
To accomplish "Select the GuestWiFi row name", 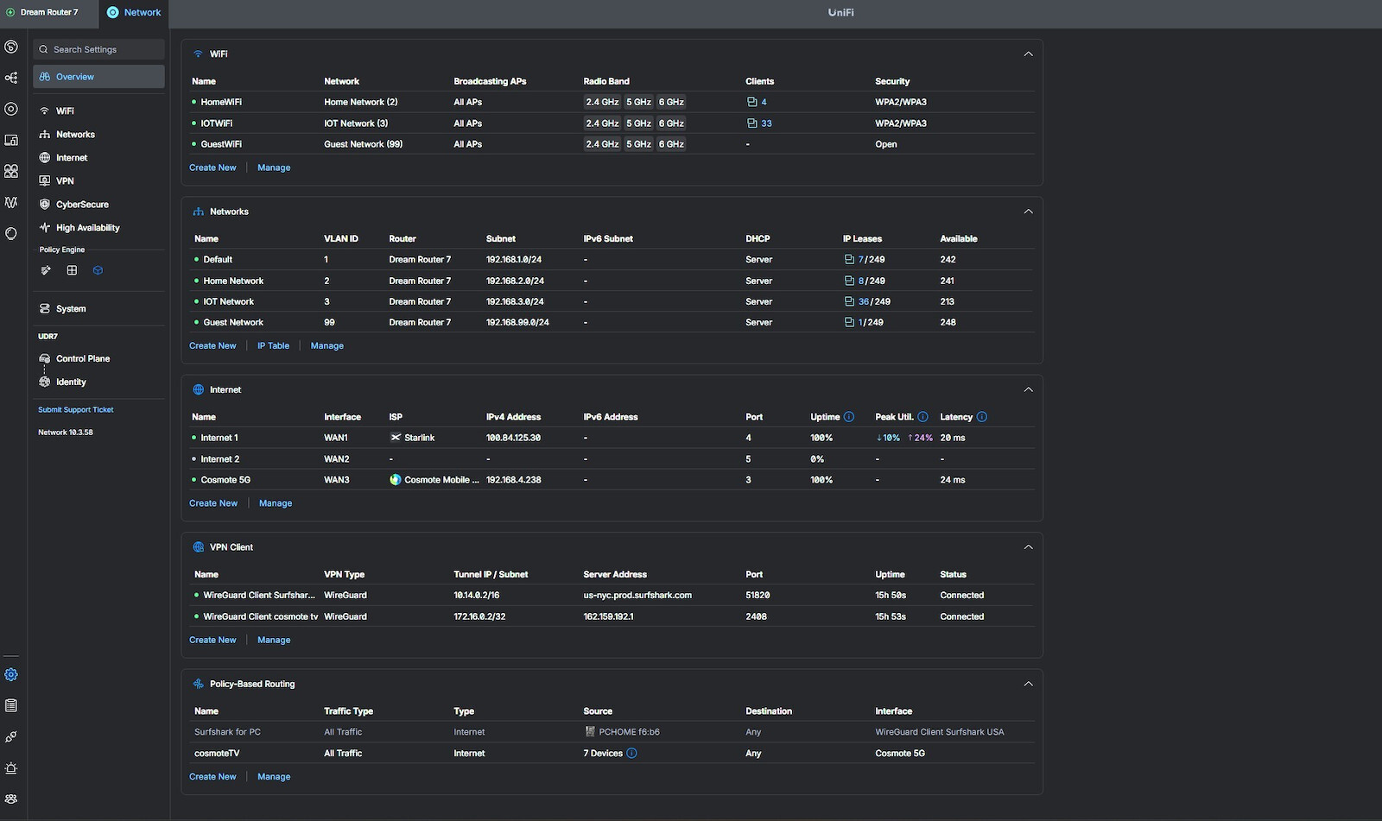I will [x=221, y=144].
